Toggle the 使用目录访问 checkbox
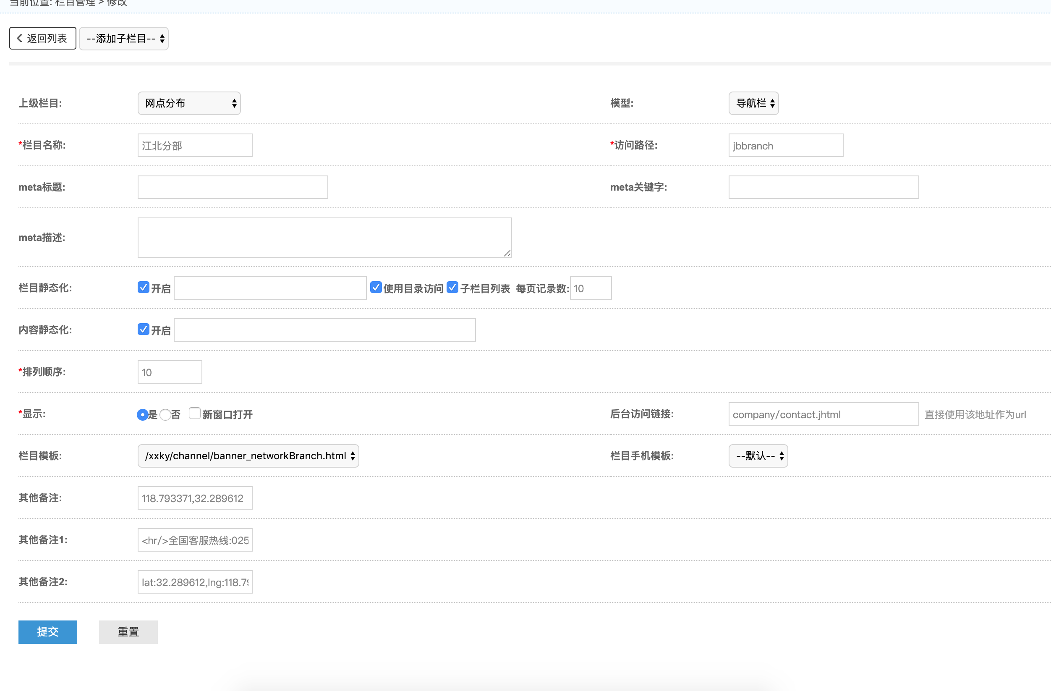 376,288
